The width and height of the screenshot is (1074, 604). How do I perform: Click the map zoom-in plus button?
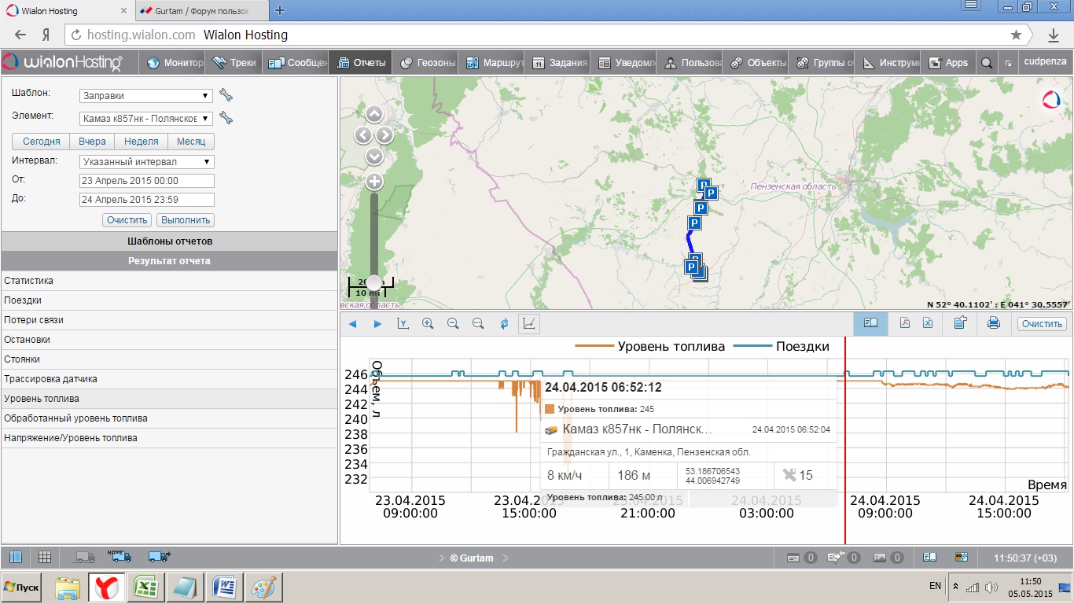tap(374, 182)
